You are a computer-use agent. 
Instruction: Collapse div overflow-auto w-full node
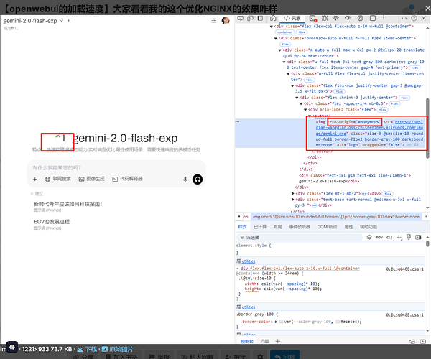275,39
